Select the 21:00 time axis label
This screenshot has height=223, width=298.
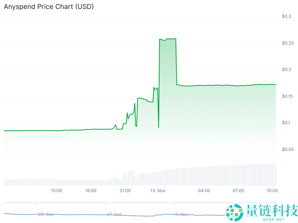click(125, 190)
